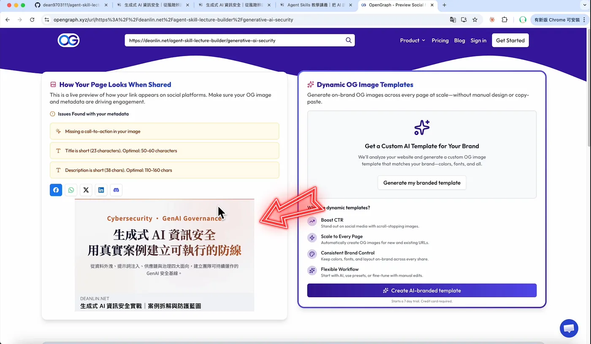The image size is (591, 344).
Task: Open the Blog page
Action: [459, 40]
